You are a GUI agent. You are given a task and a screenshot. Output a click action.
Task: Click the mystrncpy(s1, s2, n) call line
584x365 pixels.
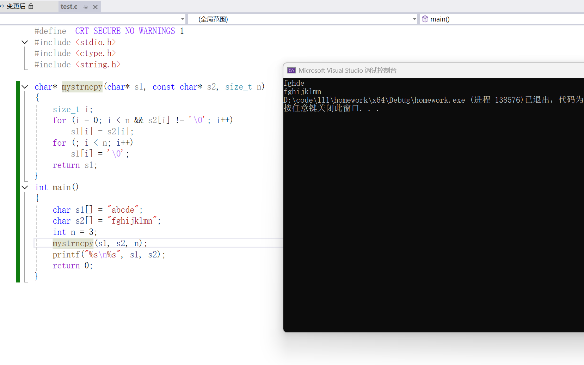click(x=100, y=243)
